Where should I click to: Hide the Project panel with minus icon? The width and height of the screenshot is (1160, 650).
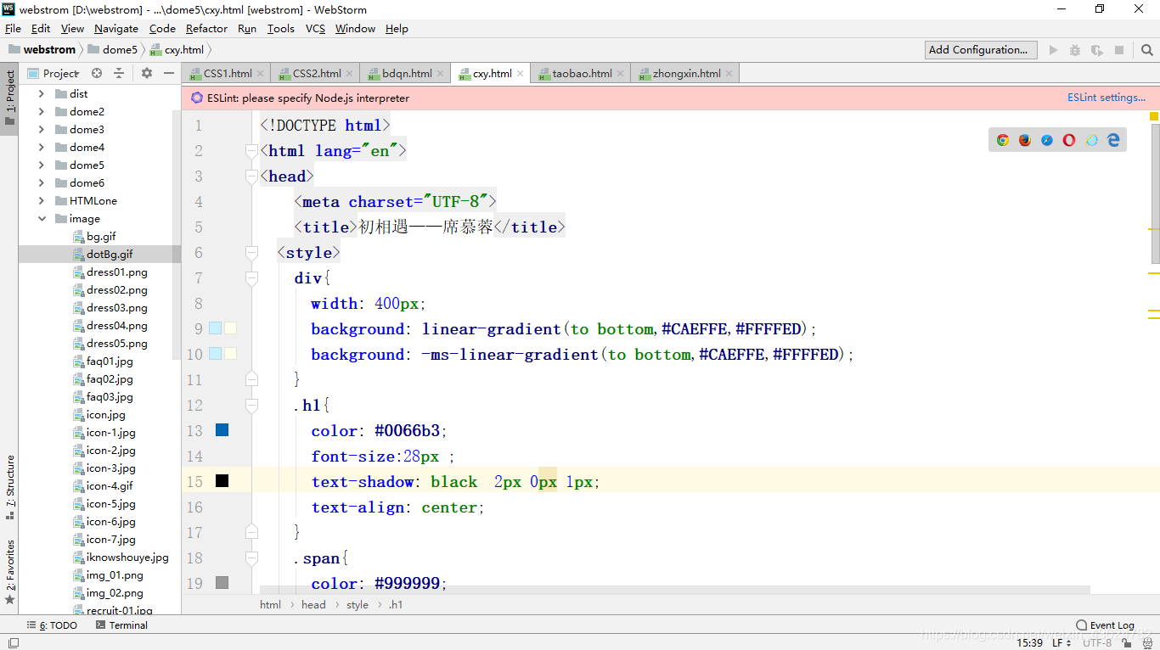pos(169,73)
